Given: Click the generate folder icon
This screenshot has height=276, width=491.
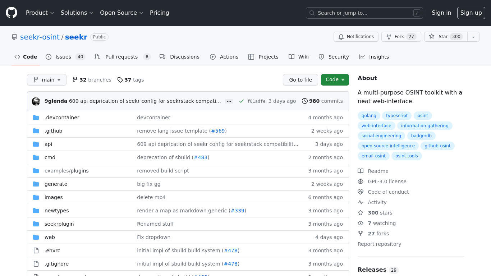Looking at the screenshot, I should click(36, 184).
